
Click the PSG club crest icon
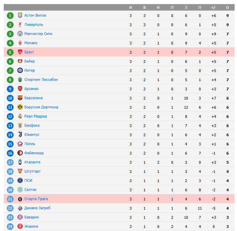click(20, 180)
